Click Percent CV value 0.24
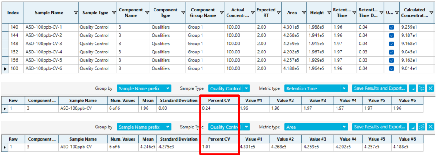Screen dimensions: 440x156 pyautogui.click(x=219, y=108)
